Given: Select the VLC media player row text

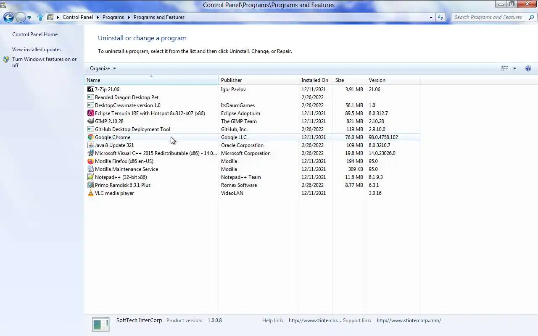Looking at the screenshot, I should tap(114, 193).
